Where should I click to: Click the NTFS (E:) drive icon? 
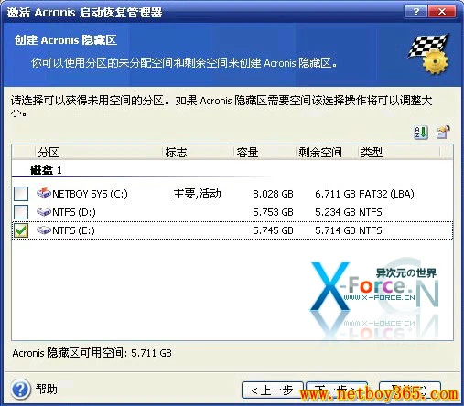(44, 230)
